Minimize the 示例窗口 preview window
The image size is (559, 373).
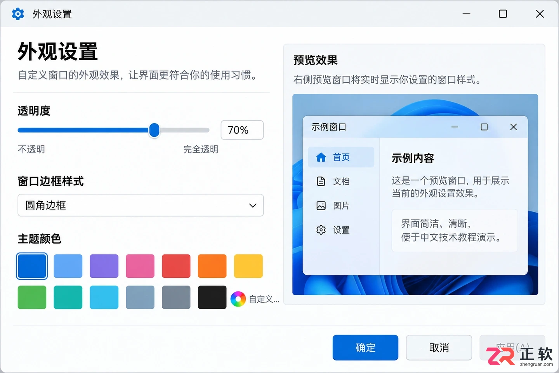tap(455, 127)
